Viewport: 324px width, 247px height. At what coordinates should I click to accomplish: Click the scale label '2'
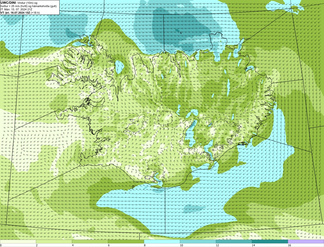pyautogui.click(x=37, y=245)
